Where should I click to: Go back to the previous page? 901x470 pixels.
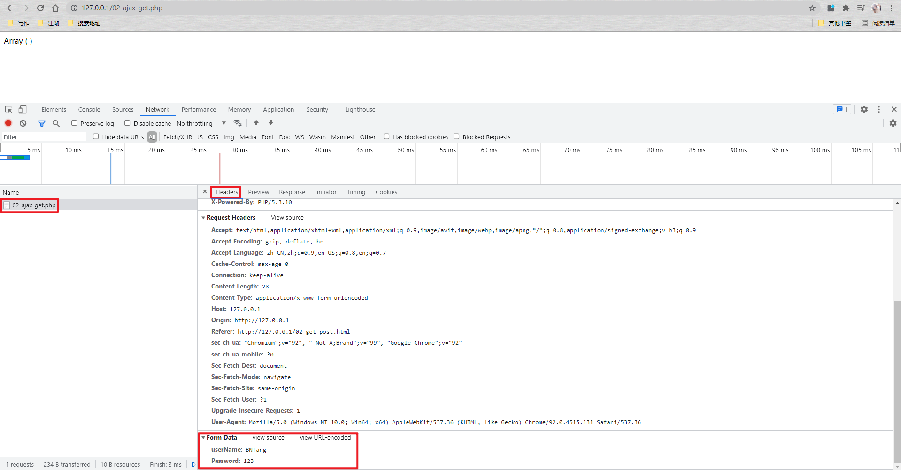point(10,8)
